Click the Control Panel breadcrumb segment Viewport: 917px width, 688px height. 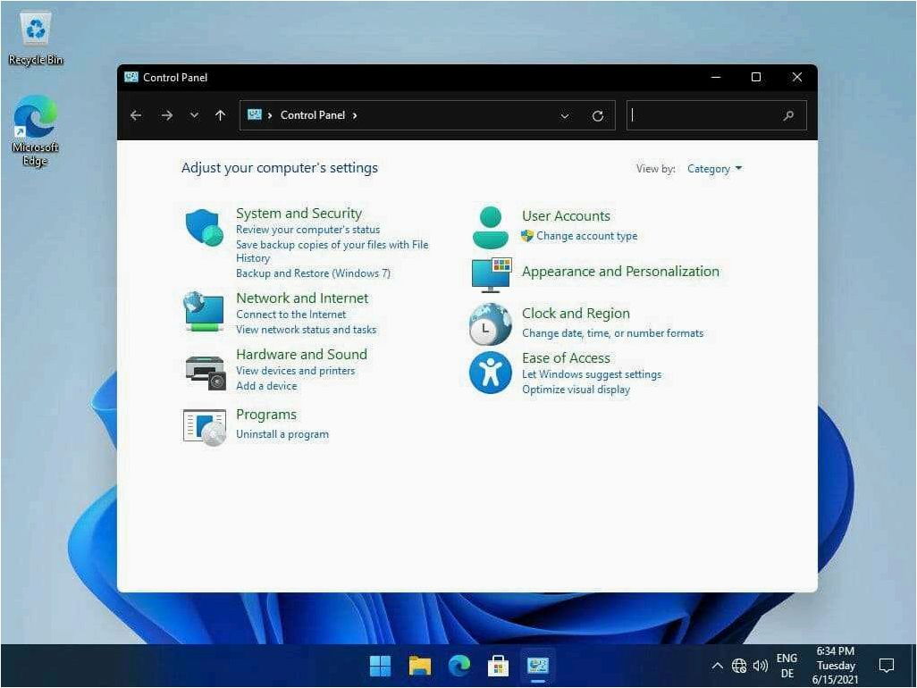click(312, 115)
